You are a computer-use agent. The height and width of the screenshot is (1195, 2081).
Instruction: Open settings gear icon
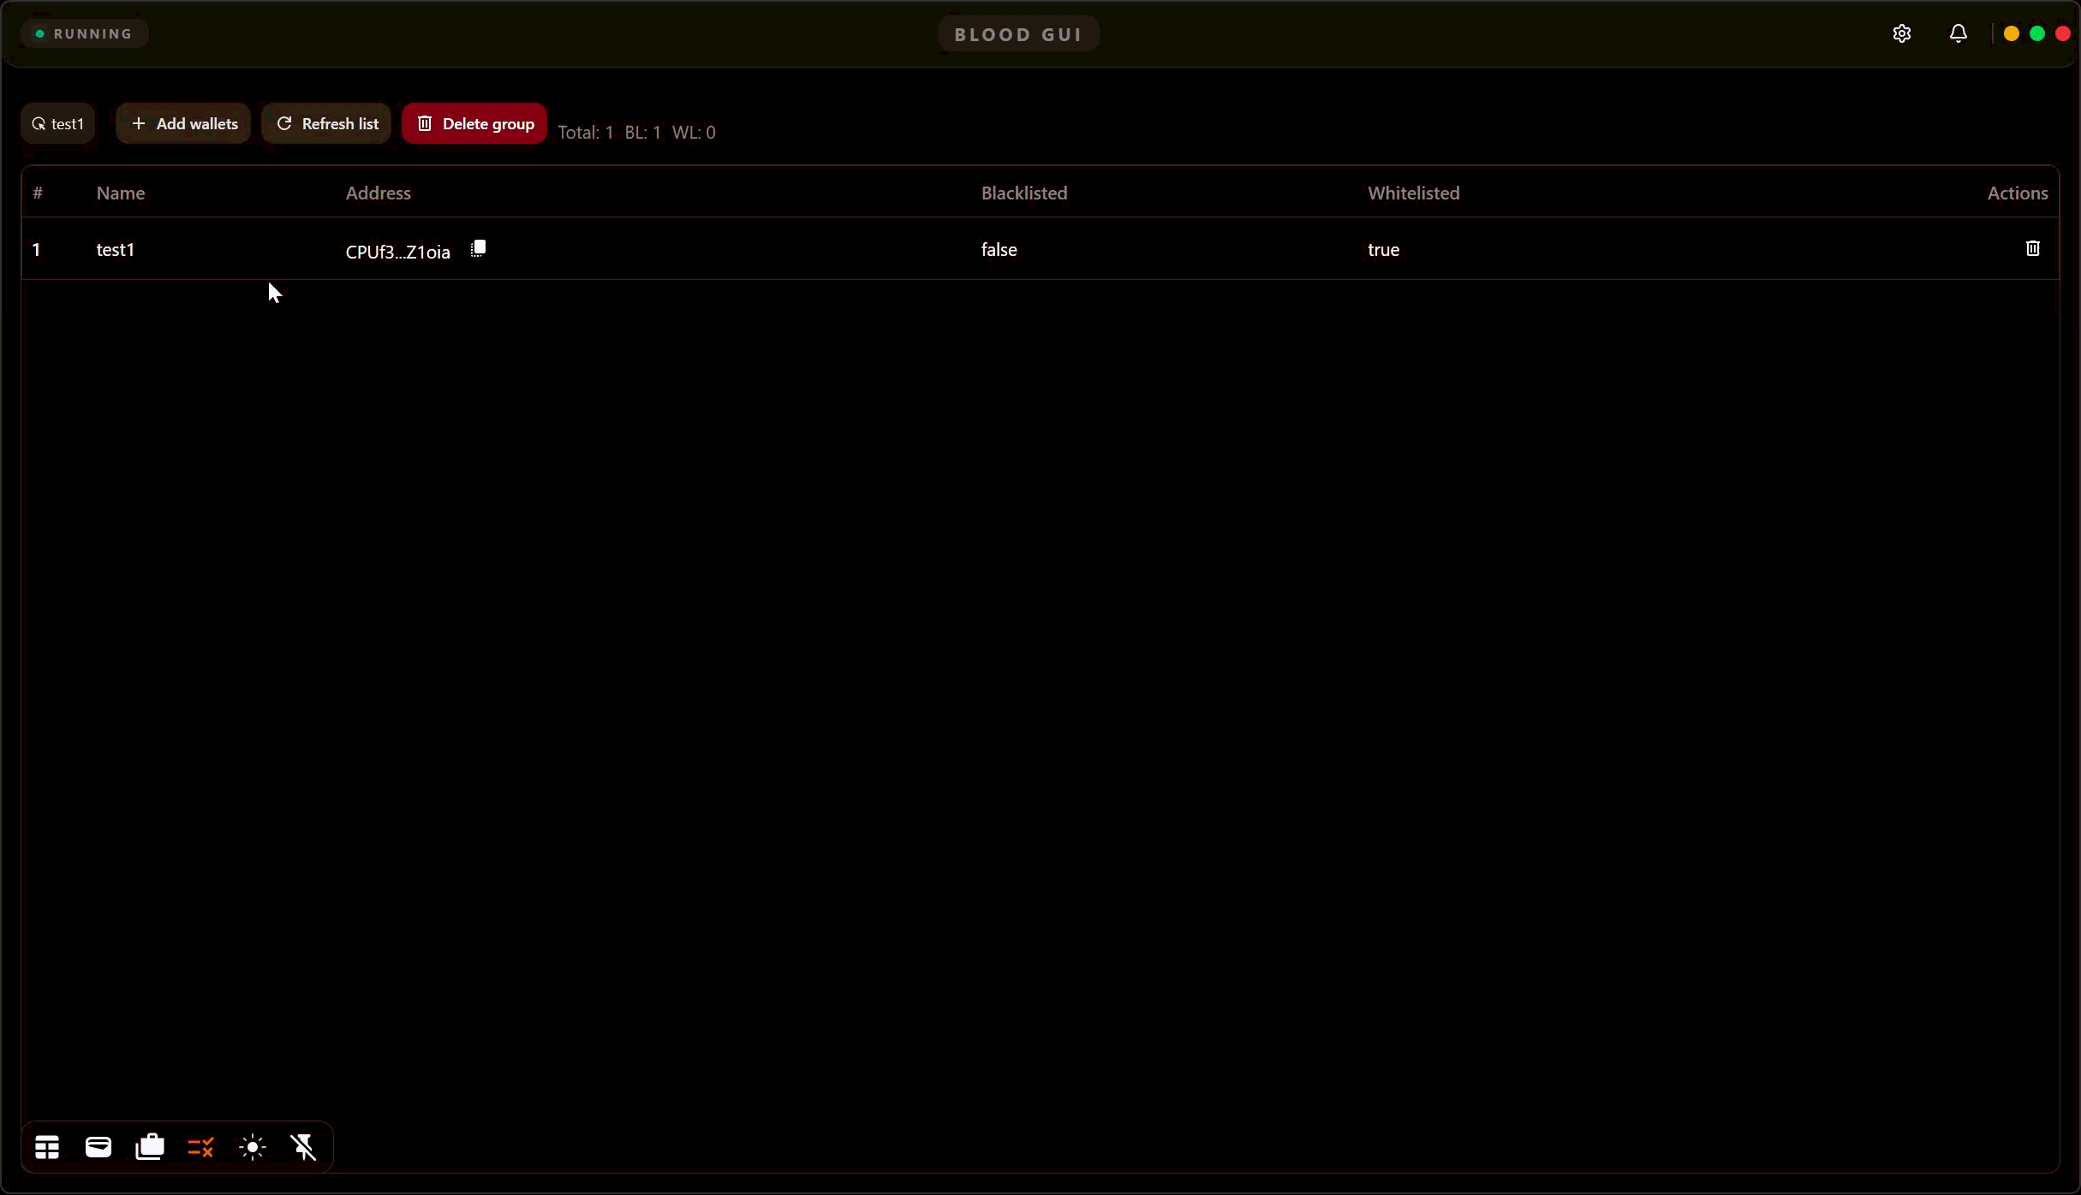point(1901,33)
